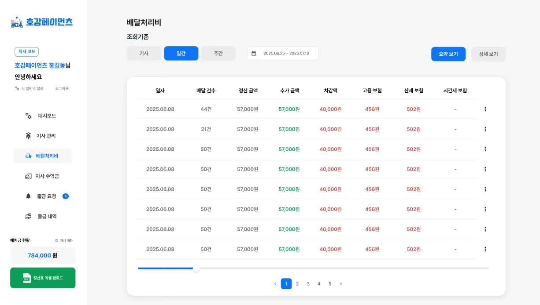Click the 21건 delivery count cell
The height and width of the screenshot is (305, 540).
206,129
